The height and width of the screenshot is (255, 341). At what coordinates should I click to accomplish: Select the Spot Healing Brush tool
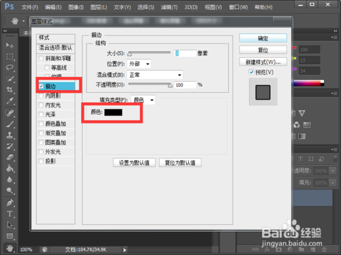(10, 113)
